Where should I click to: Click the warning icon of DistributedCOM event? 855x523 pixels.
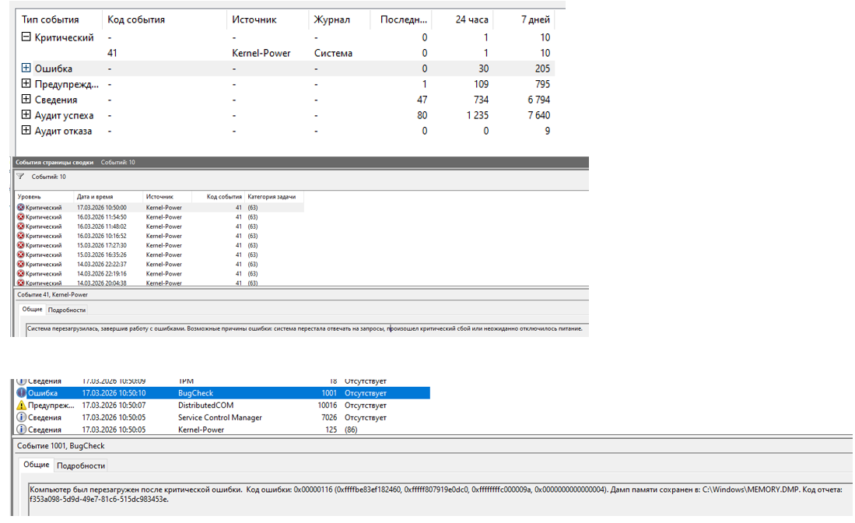(x=21, y=405)
